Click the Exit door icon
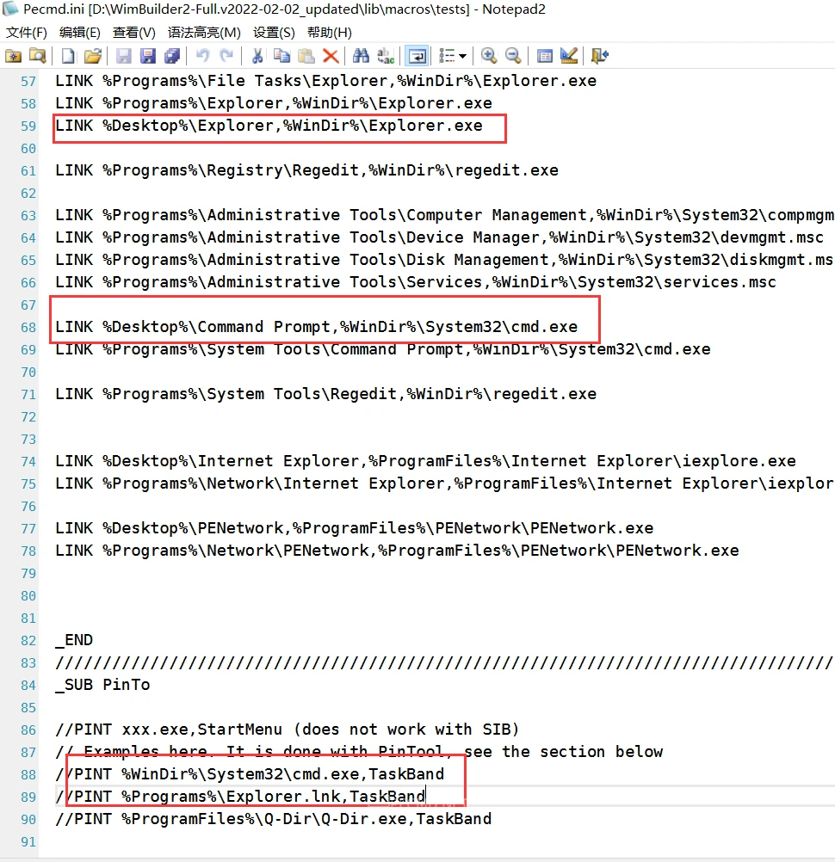 [599, 56]
